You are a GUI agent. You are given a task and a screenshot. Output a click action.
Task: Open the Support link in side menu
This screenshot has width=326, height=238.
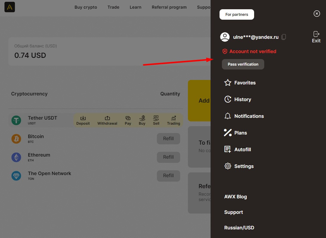233,212
